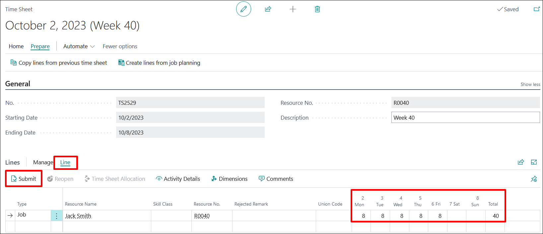
Task: Click the share icon in top toolbar
Action: [268, 9]
